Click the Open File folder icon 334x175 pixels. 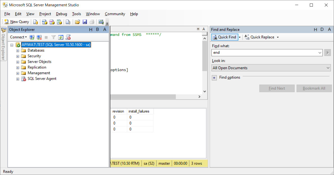[77, 22]
